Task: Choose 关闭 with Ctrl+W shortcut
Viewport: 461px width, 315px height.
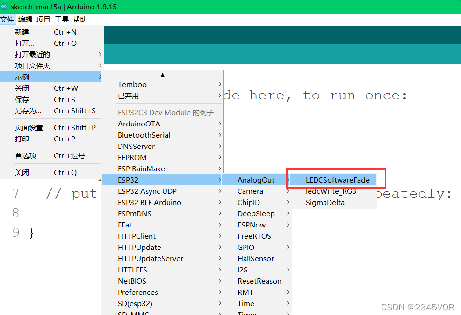Action: pyautogui.click(x=51, y=88)
